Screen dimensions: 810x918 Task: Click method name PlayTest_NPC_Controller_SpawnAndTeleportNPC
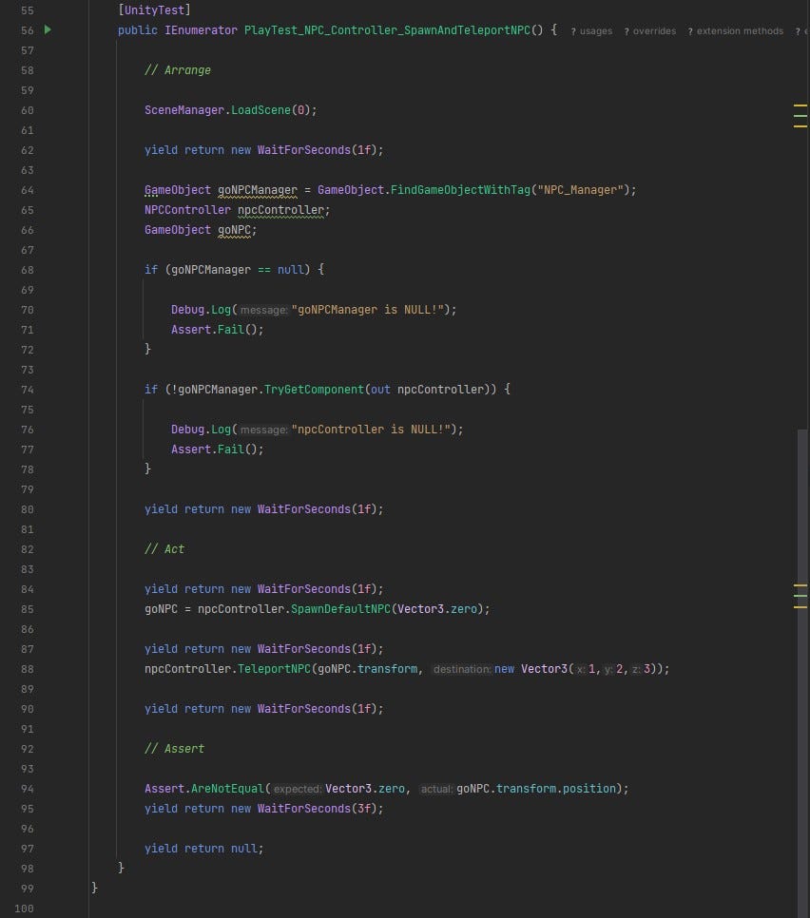click(387, 29)
